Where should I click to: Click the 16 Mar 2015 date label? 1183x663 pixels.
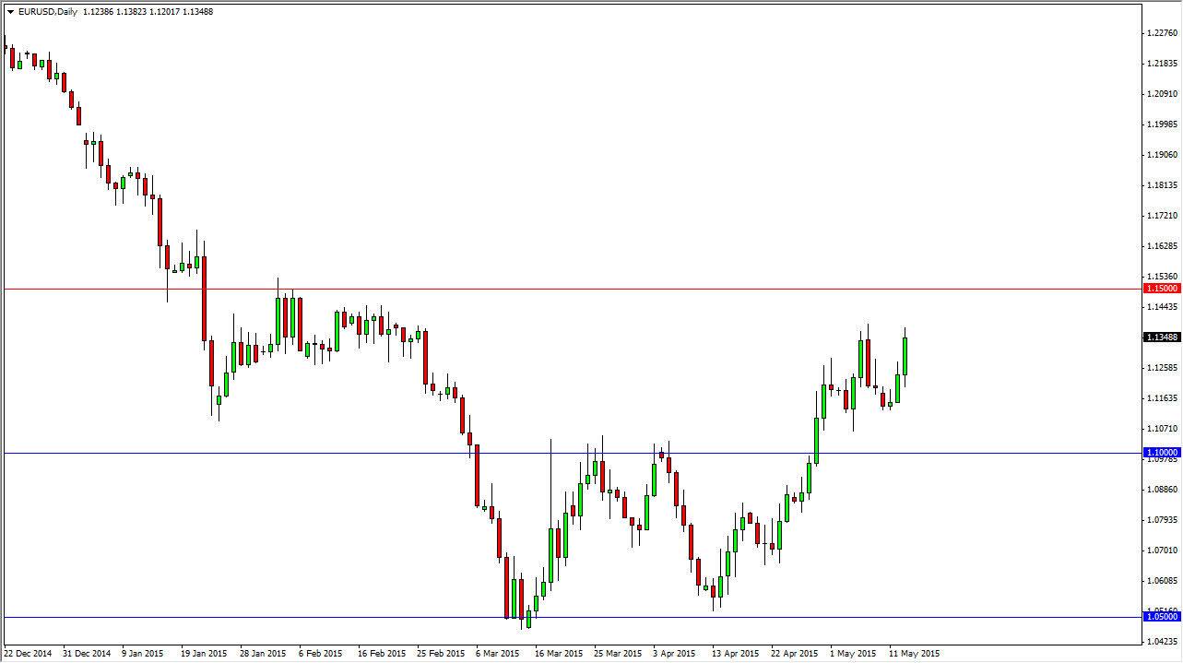click(x=559, y=654)
